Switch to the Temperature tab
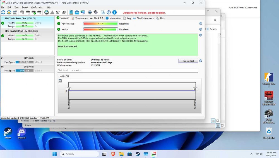The height and width of the screenshot is (158, 279). 80,18
